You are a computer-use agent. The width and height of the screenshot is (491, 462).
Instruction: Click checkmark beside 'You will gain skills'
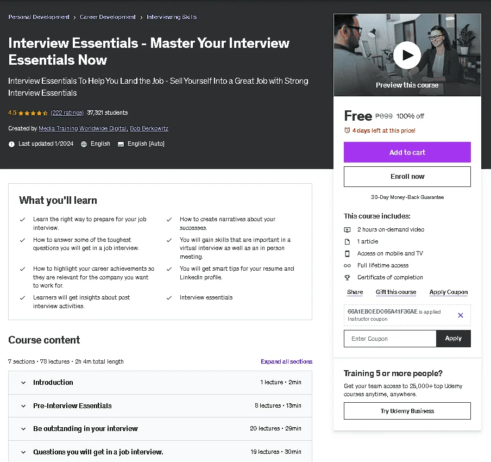coord(169,240)
